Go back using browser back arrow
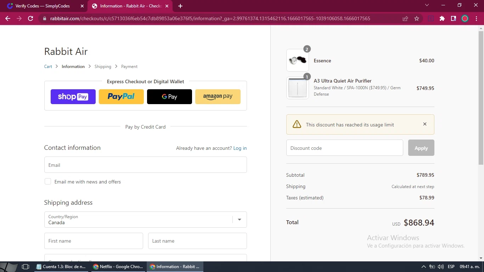The height and width of the screenshot is (272, 484). 8,18
